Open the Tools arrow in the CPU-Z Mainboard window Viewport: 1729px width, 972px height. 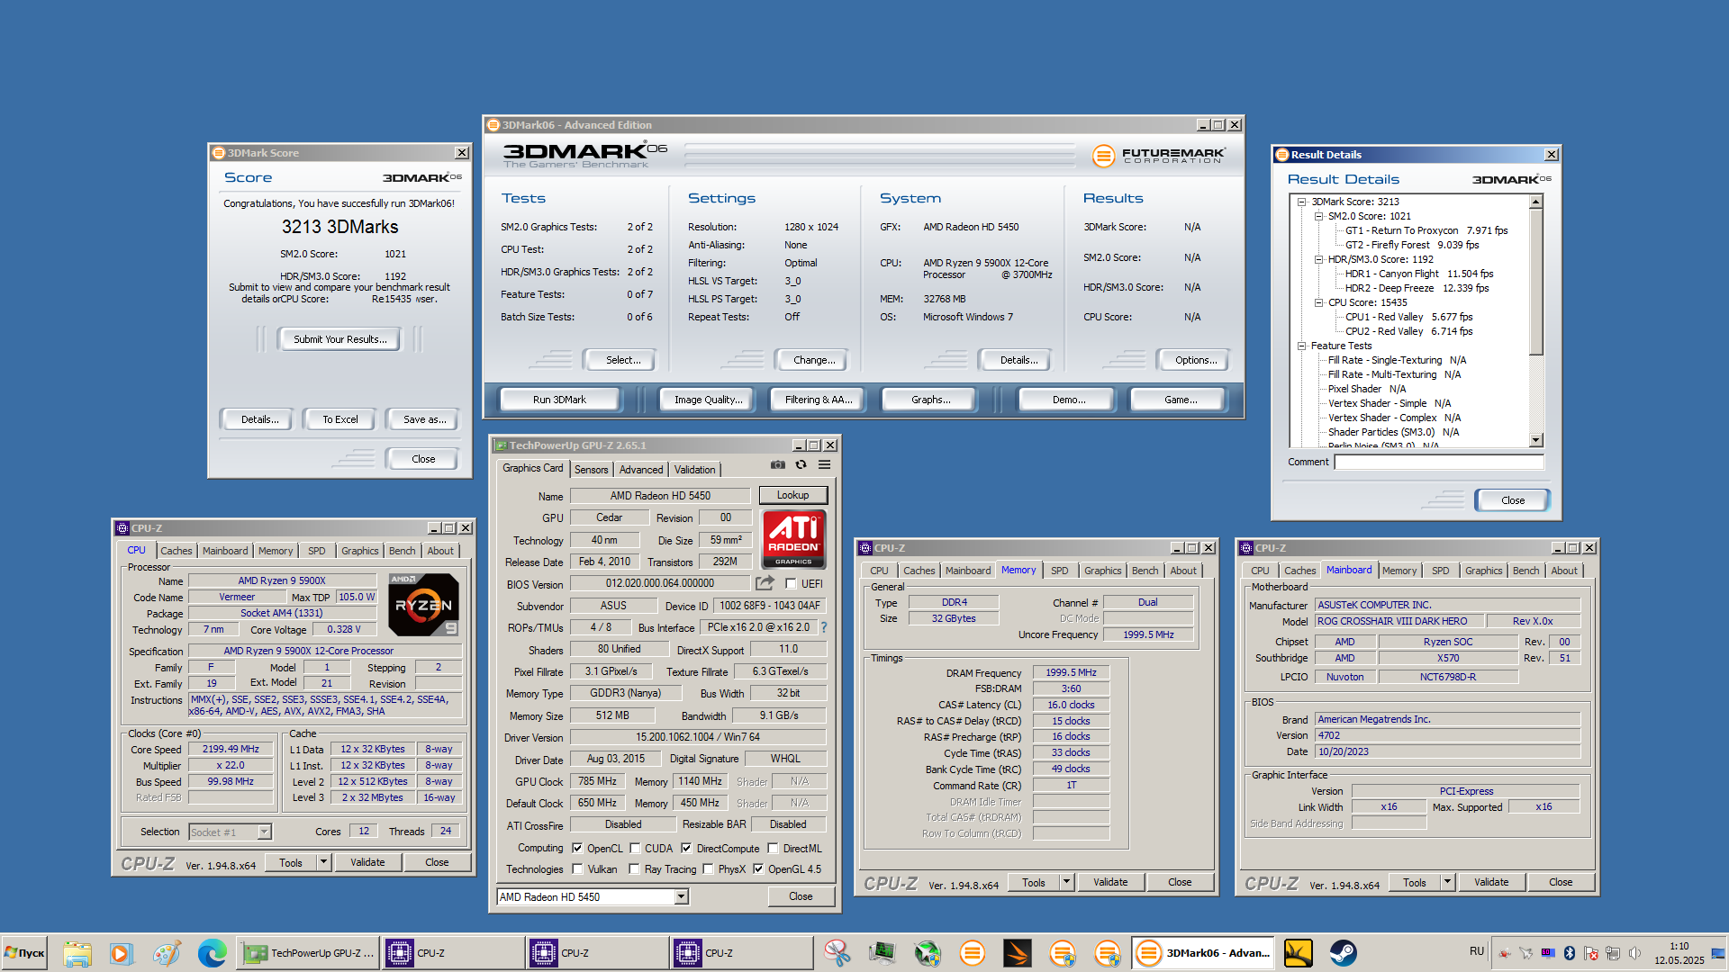pos(1447,882)
